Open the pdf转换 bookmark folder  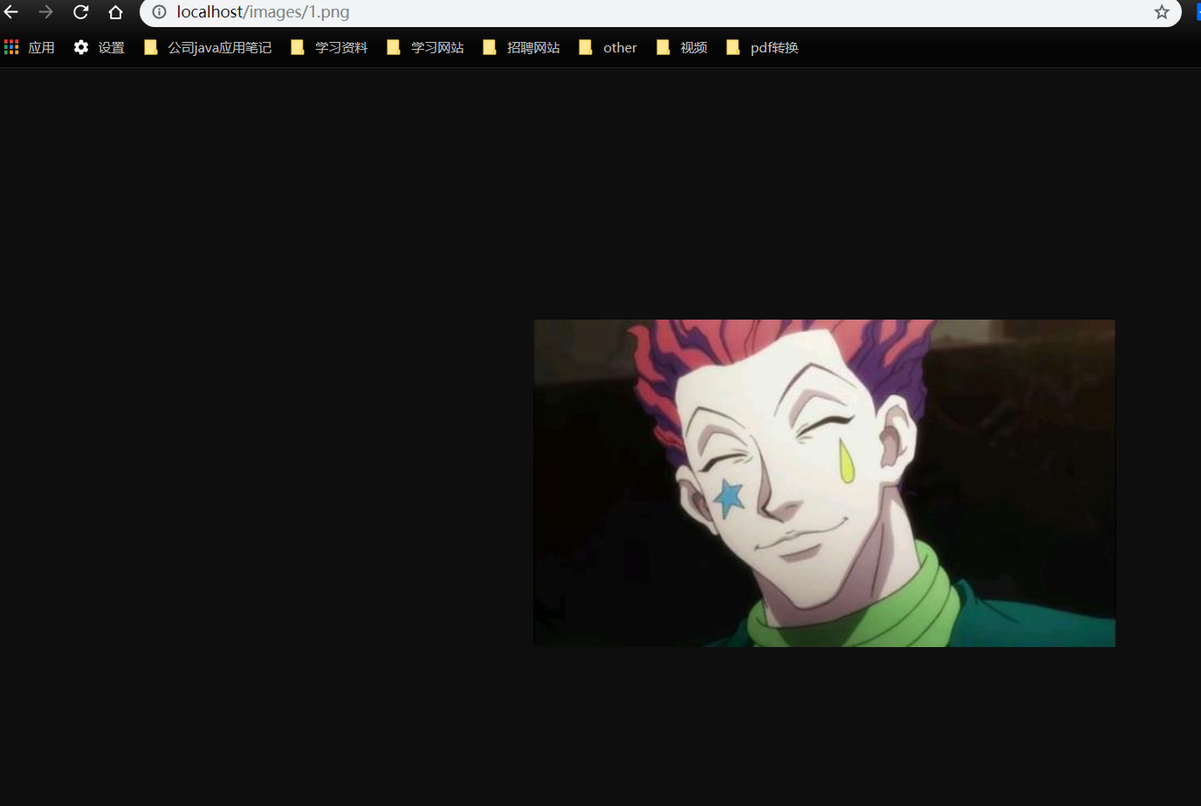point(763,47)
